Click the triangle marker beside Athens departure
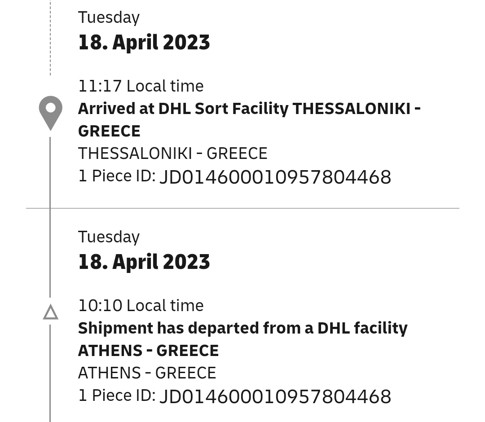Viewport: 485px width, 422px height. tap(50, 312)
